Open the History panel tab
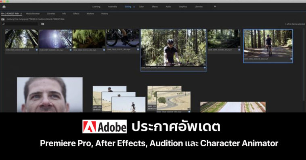306x160 pixels. point(105,14)
